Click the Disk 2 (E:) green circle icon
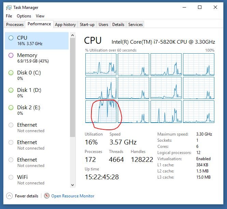 [x=11, y=108]
